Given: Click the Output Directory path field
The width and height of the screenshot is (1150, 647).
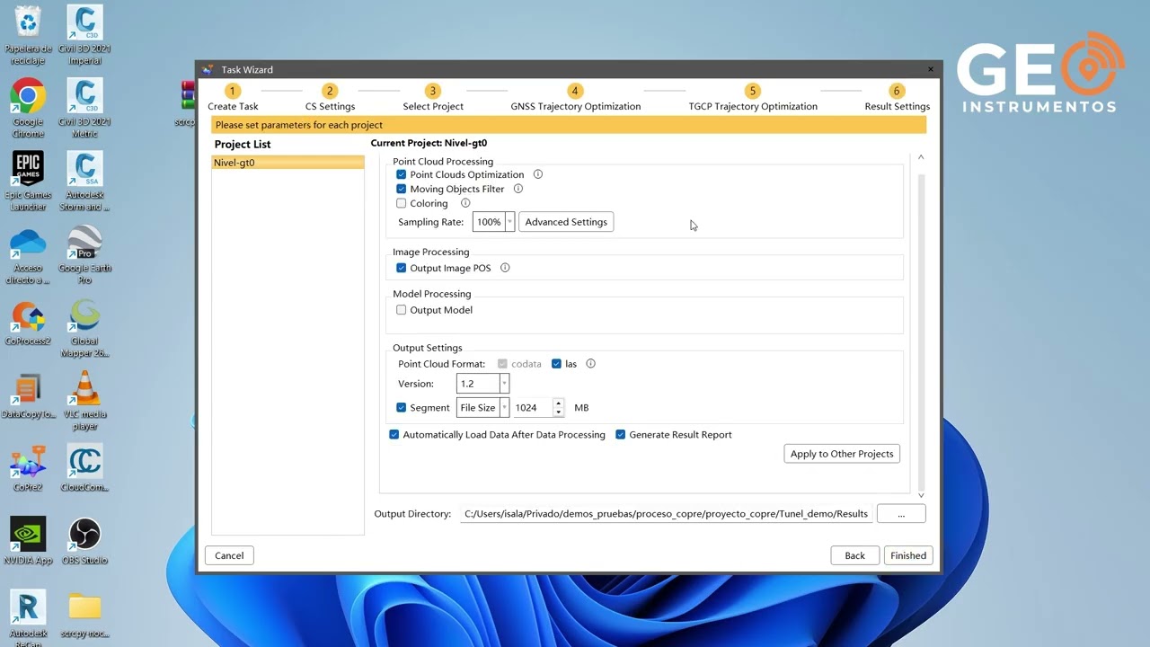Looking at the screenshot, I should pos(666,514).
